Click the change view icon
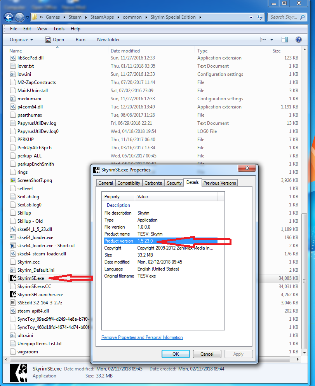 (263, 40)
